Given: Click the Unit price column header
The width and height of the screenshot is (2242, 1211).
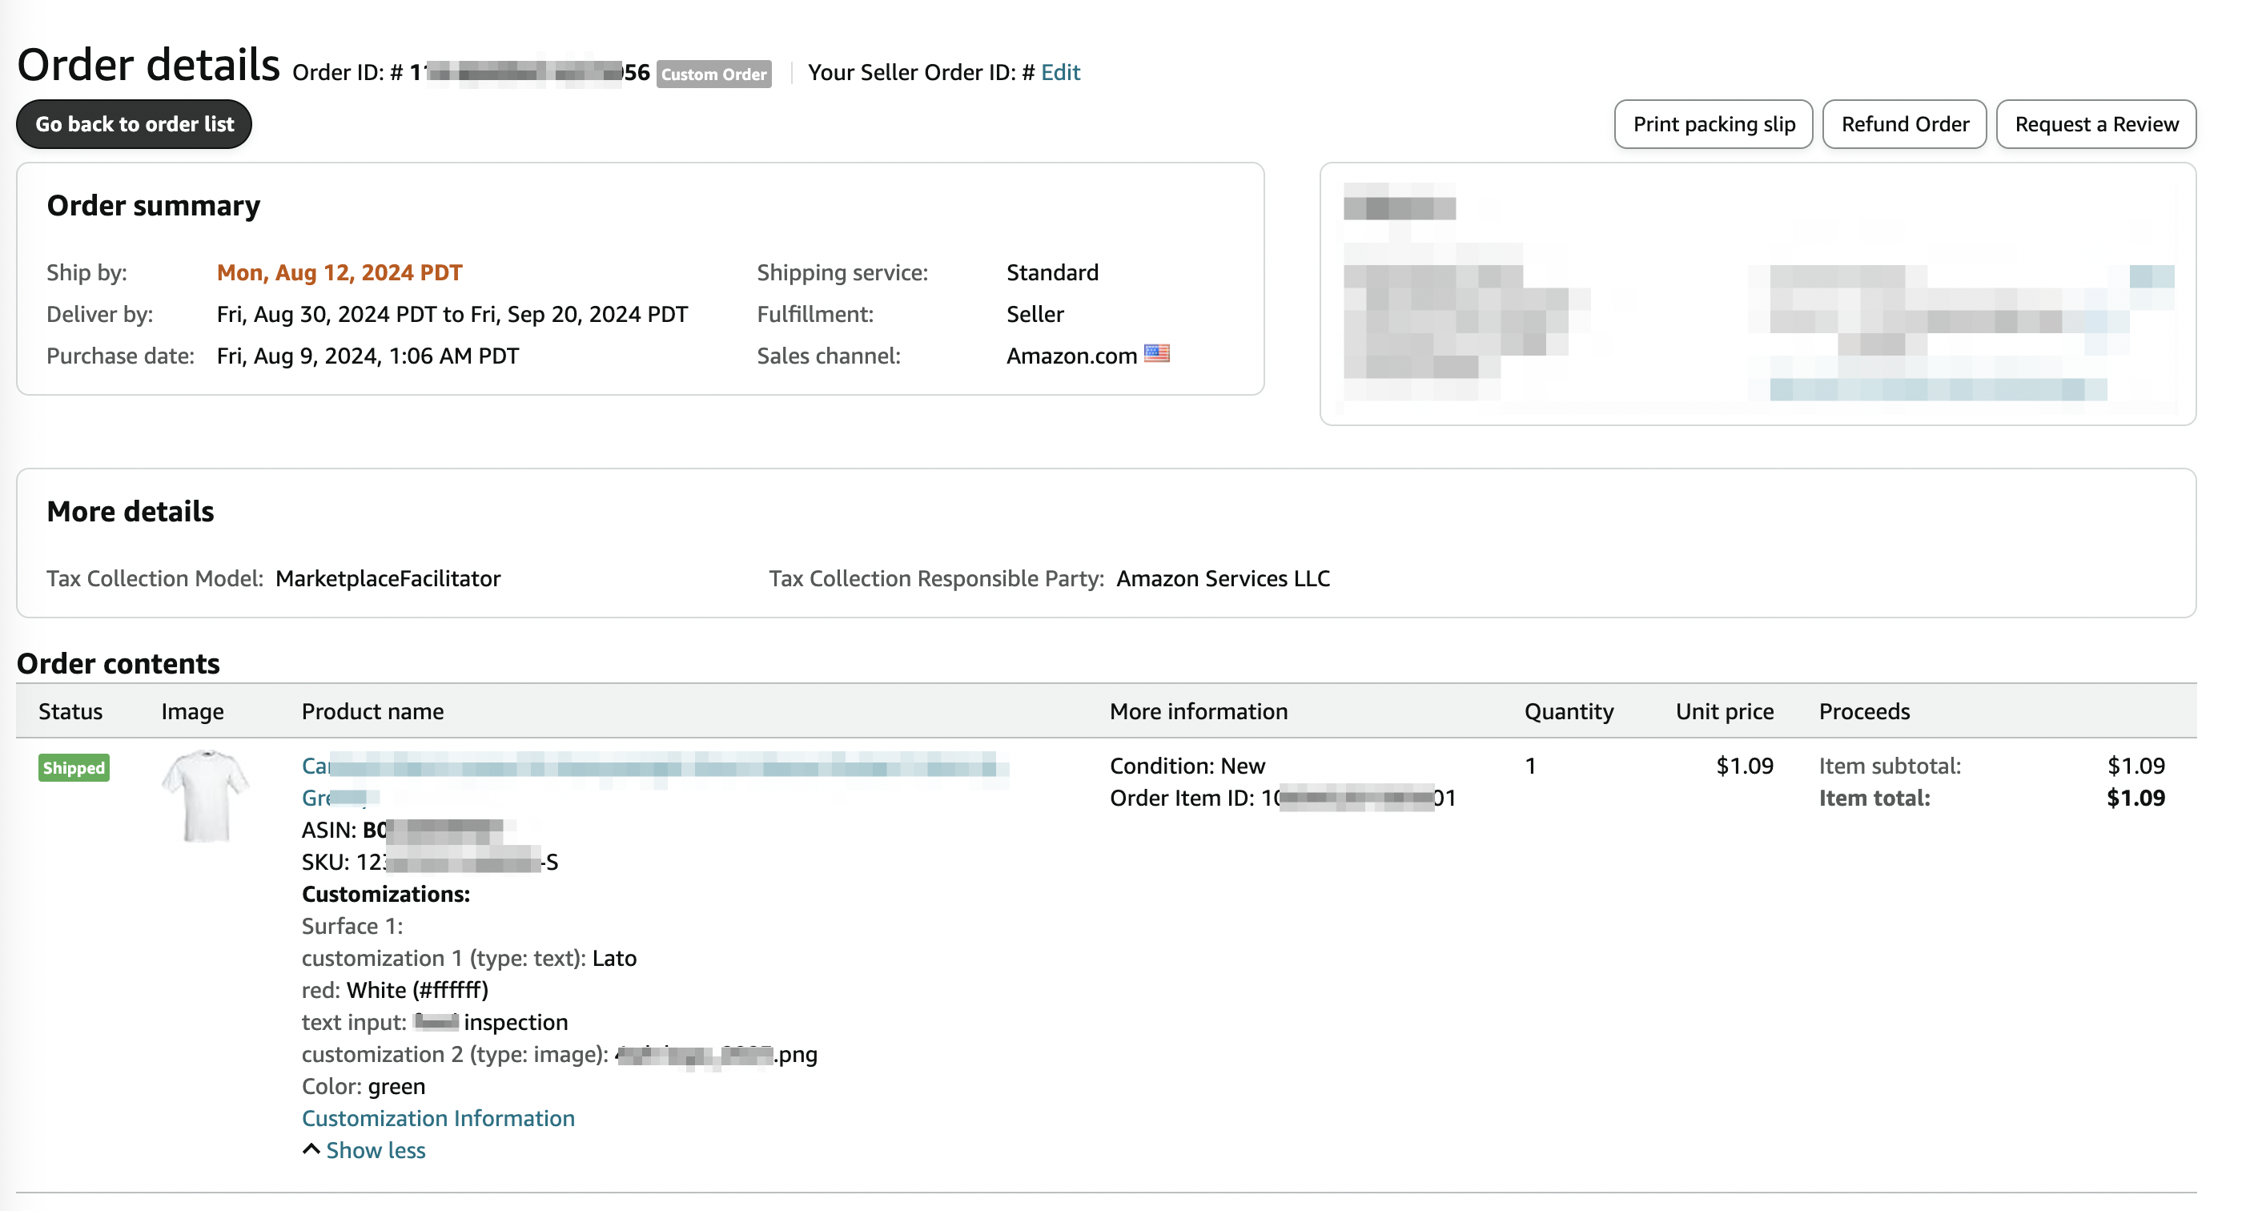Looking at the screenshot, I should coord(1724,711).
